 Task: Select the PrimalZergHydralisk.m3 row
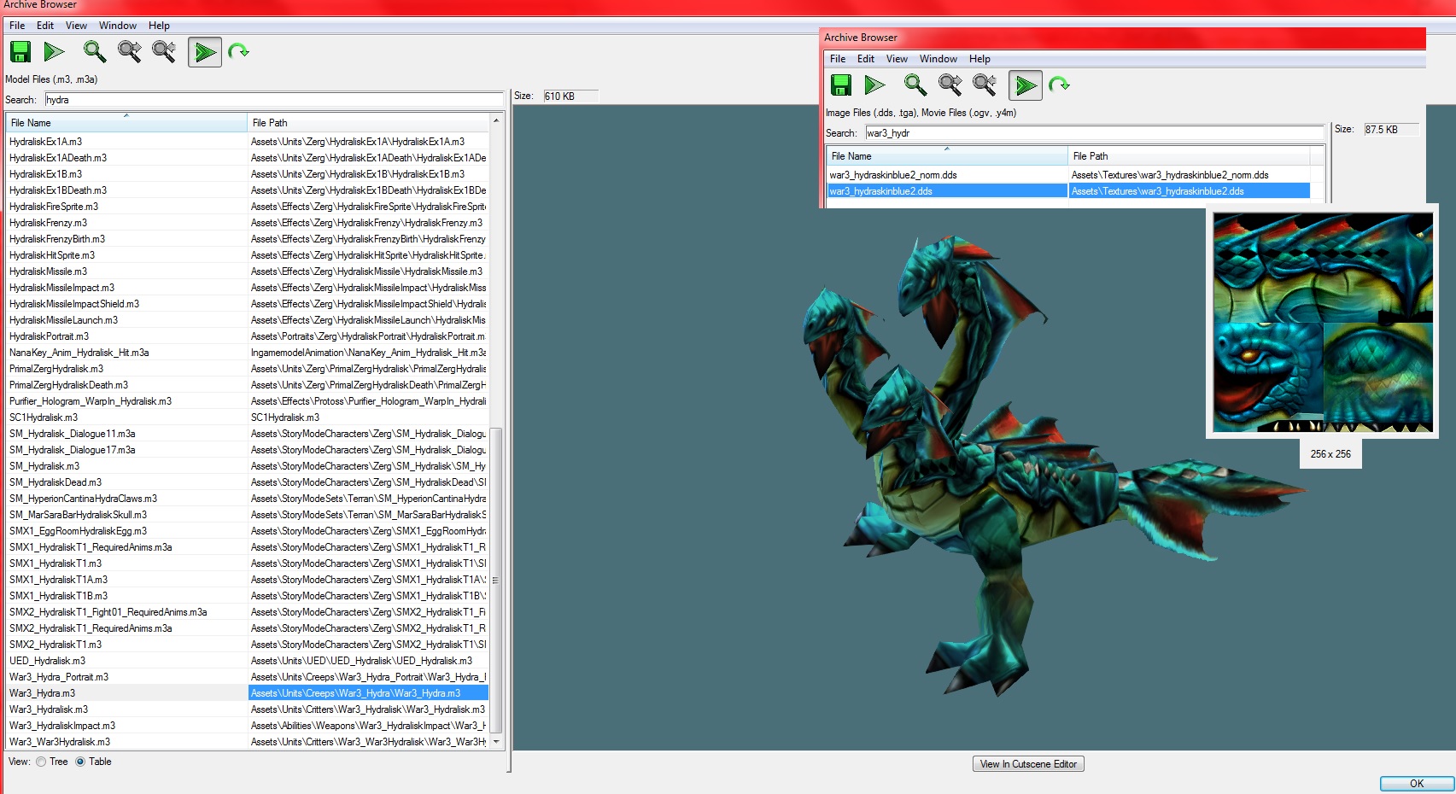(x=248, y=369)
